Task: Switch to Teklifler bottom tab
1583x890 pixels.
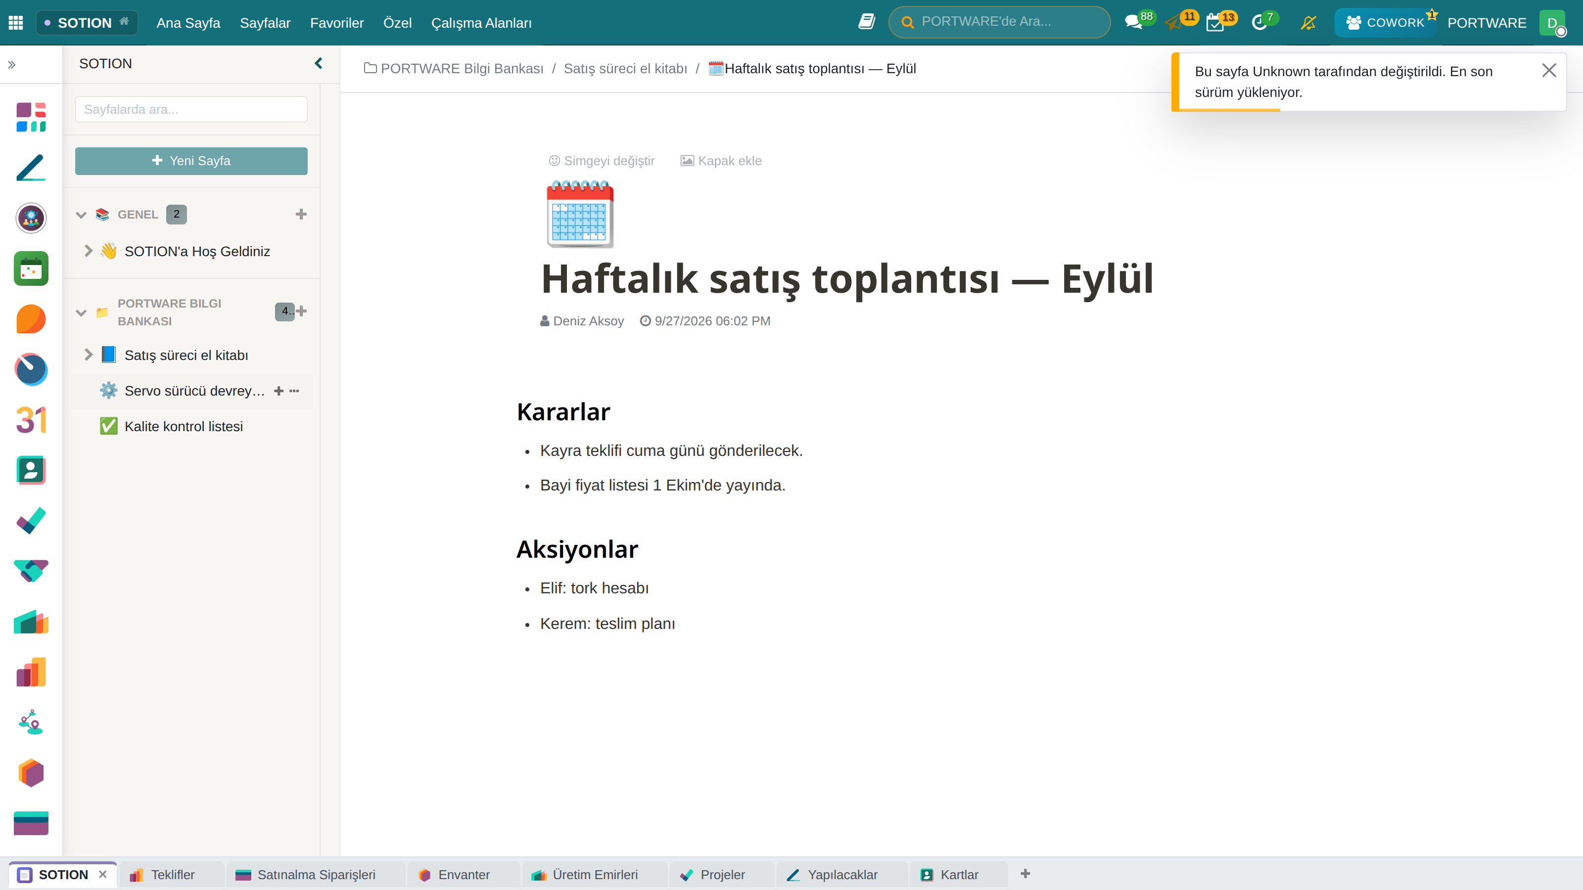Action: coord(172,875)
